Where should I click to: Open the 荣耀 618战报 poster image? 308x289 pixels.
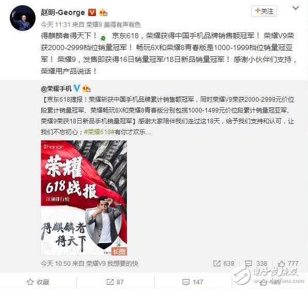pyautogui.click(x=84, y=198)
